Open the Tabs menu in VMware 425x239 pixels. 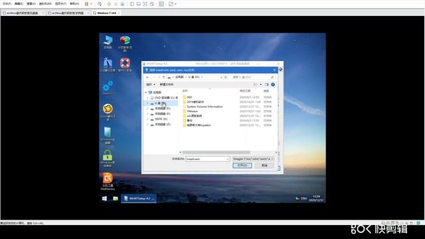[60, 4]
